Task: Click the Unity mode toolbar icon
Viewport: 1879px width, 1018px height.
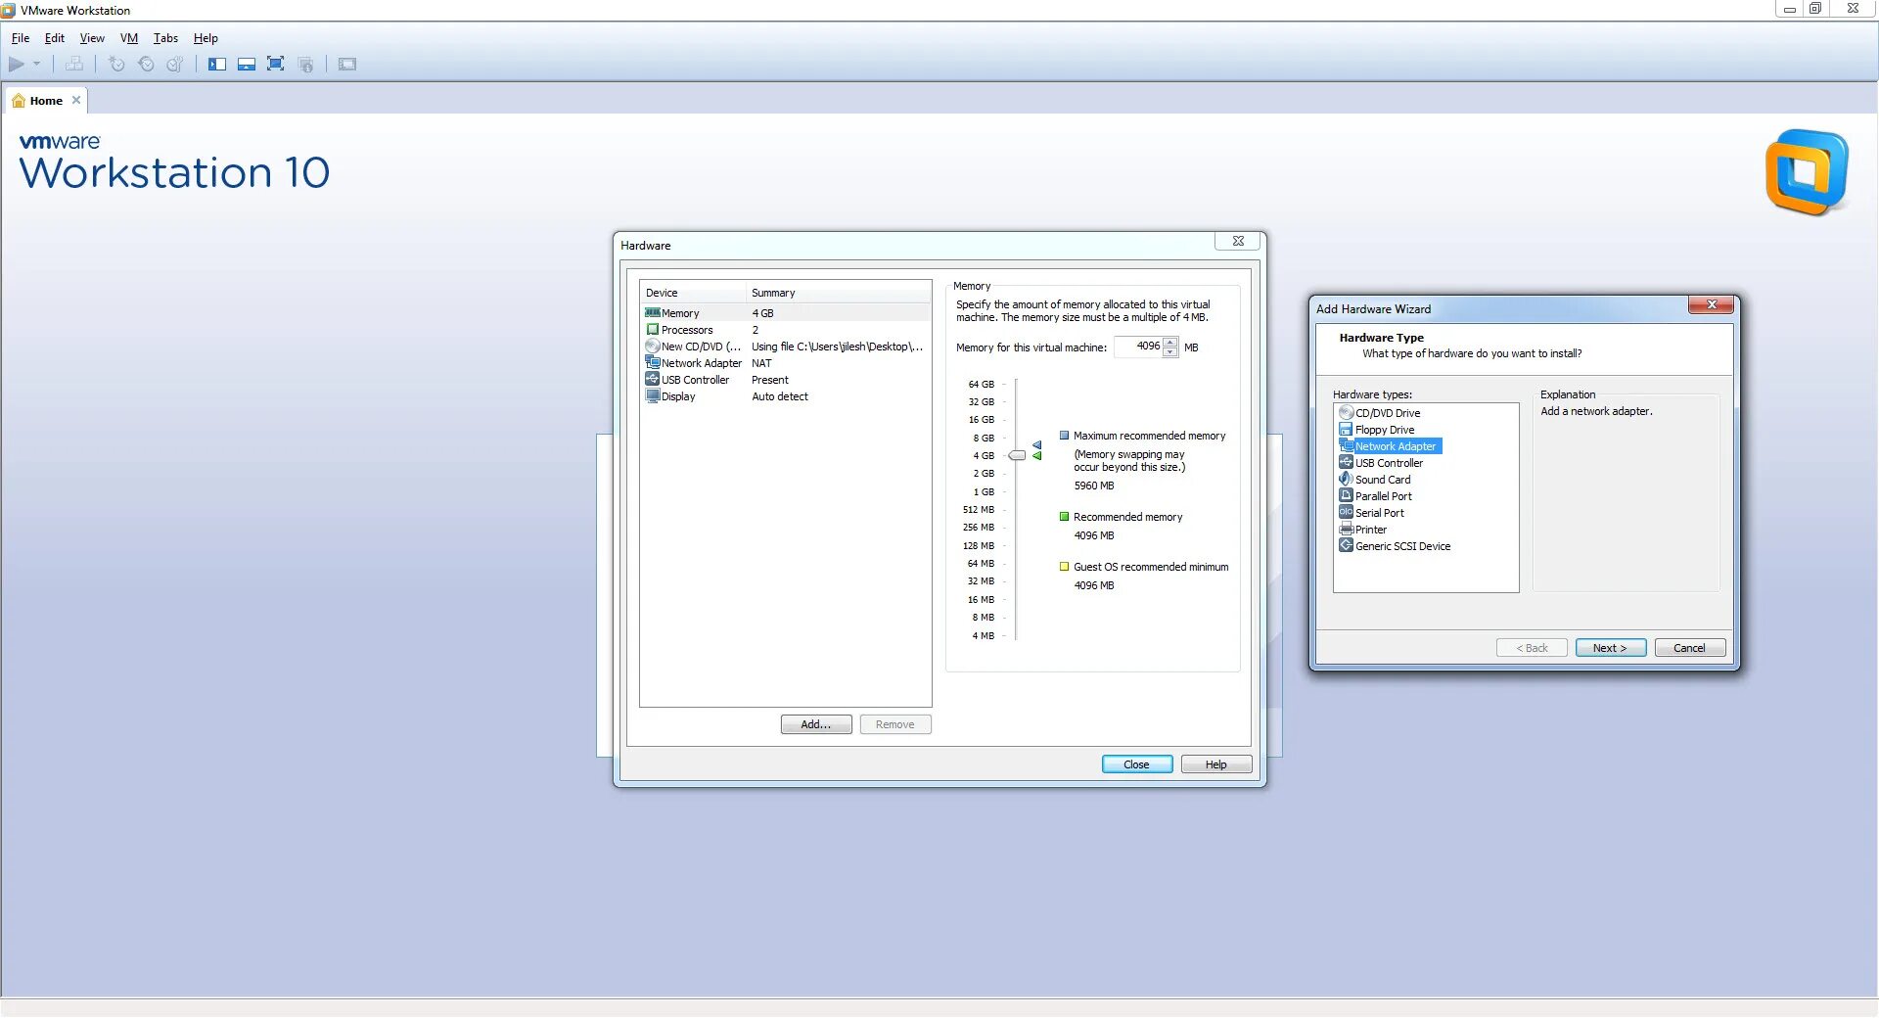Action: click(305, 65)
